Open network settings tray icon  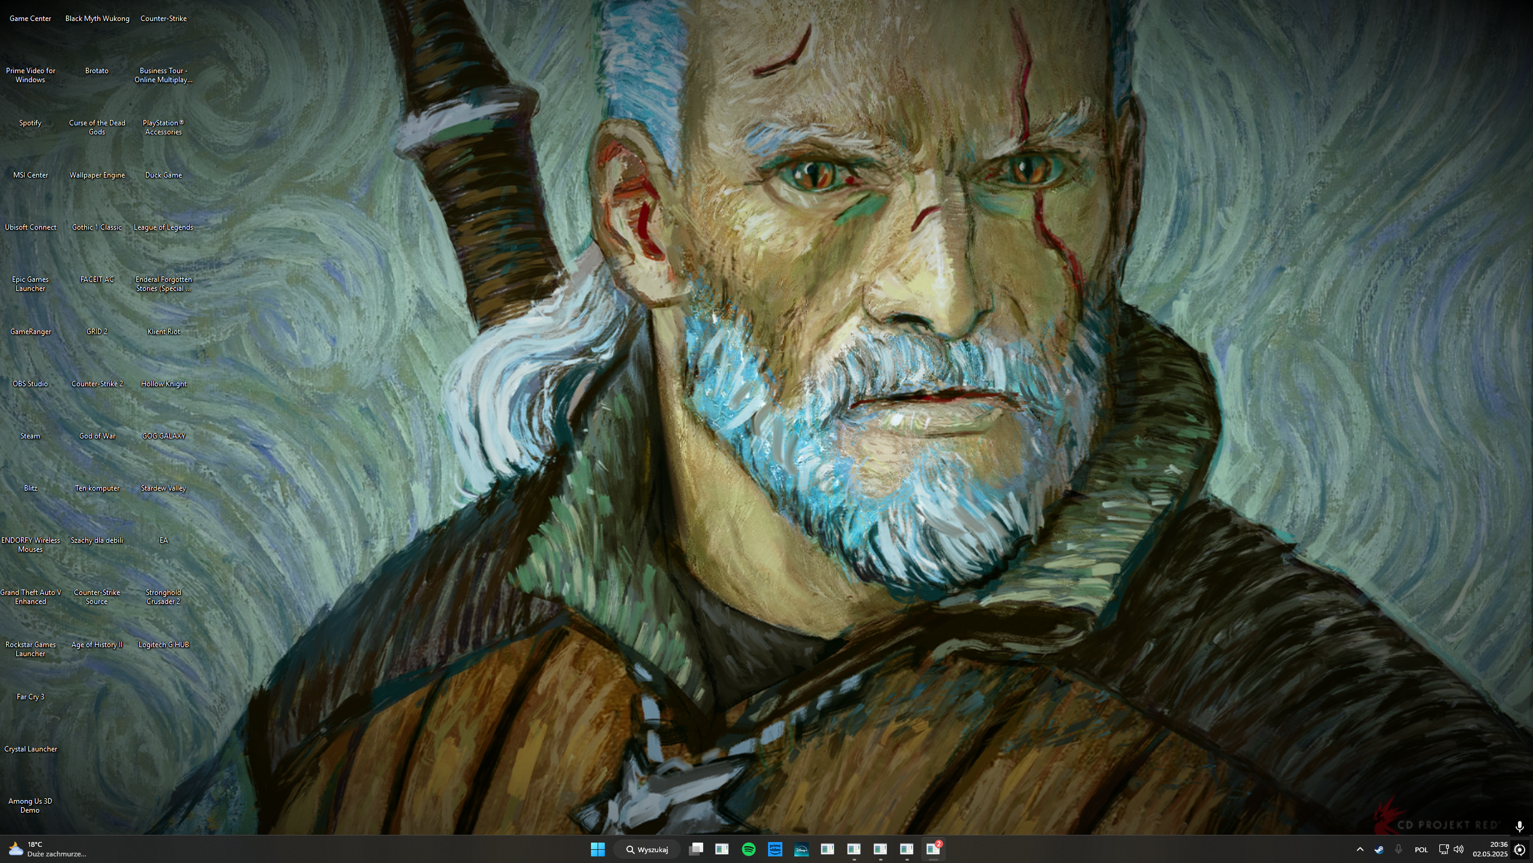tap(1444, 849)
